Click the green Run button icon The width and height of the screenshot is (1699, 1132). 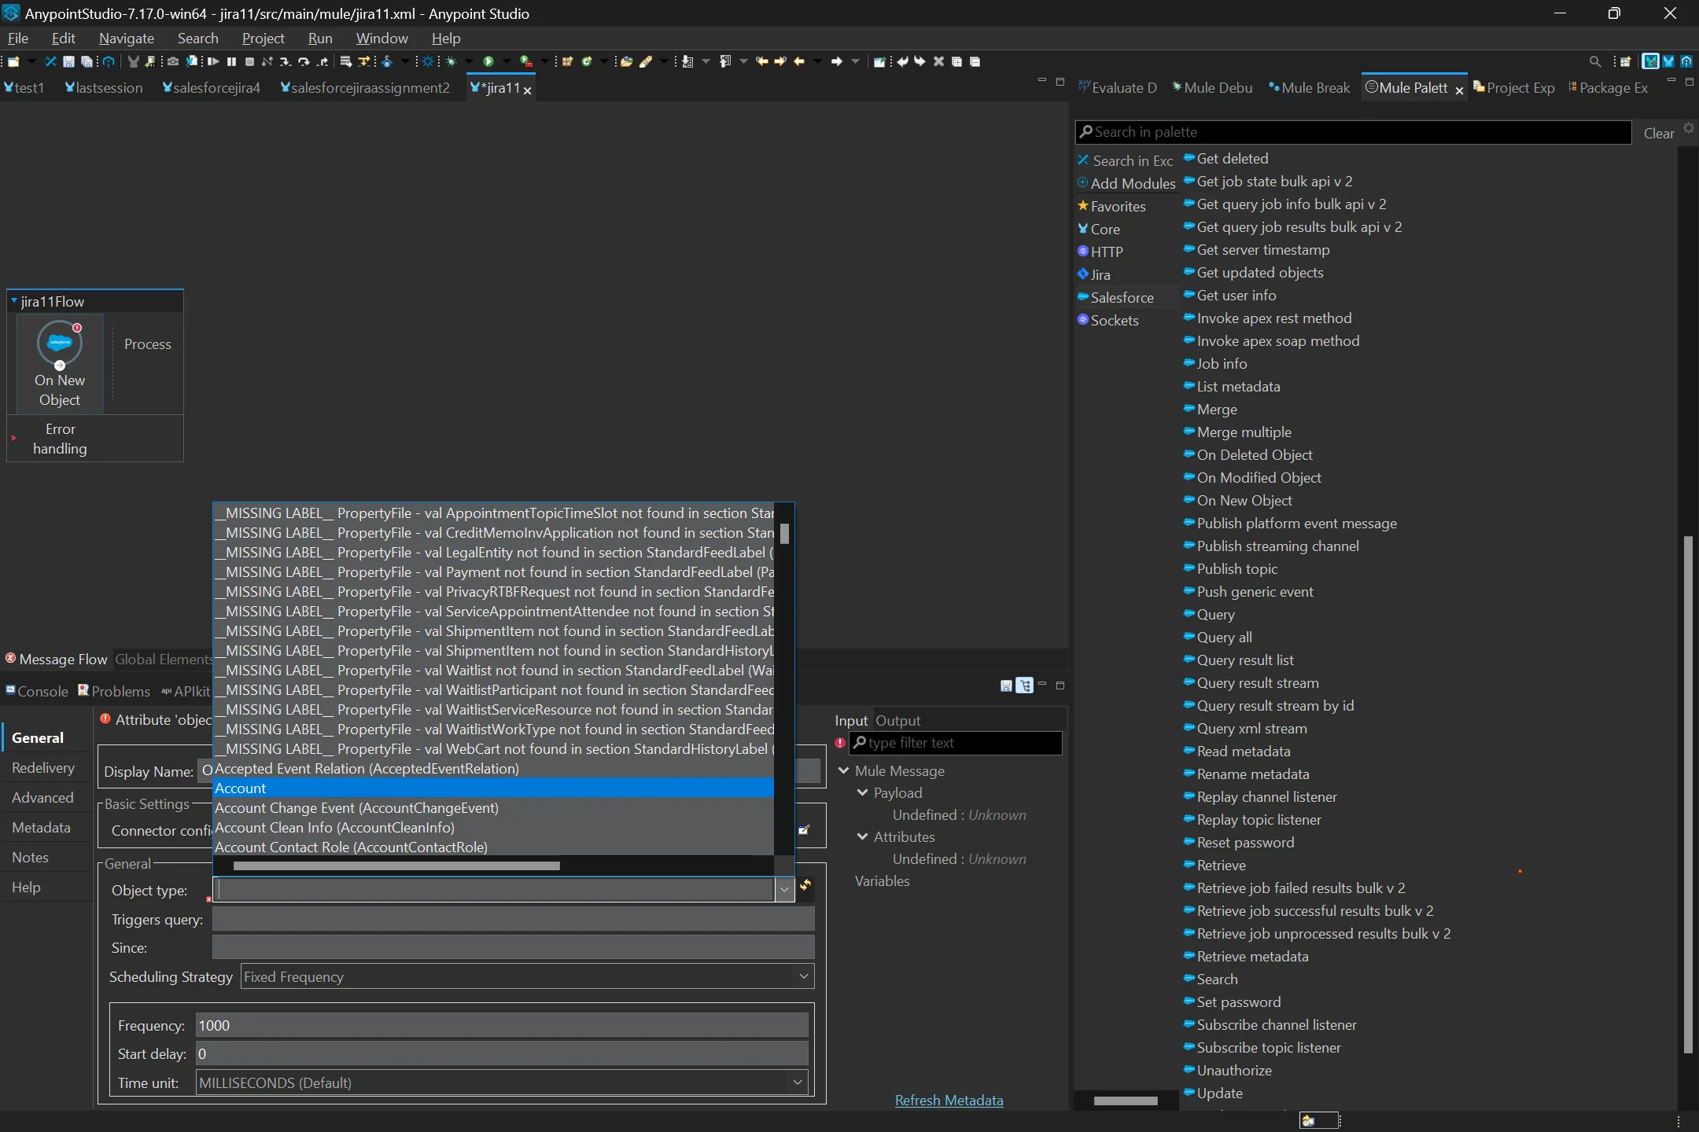[488, 61]
